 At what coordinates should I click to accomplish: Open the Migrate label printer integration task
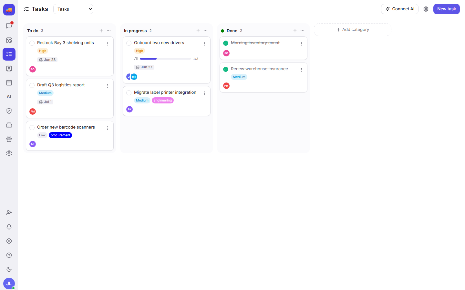click(x=165, y=92)
